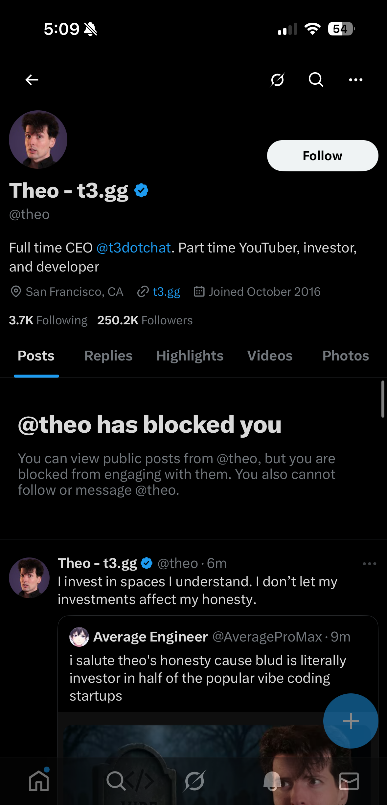The height and width of the screenshot is (805, 387).
Task: View the 3.7K Following list
Action: (x=48, y=320)
